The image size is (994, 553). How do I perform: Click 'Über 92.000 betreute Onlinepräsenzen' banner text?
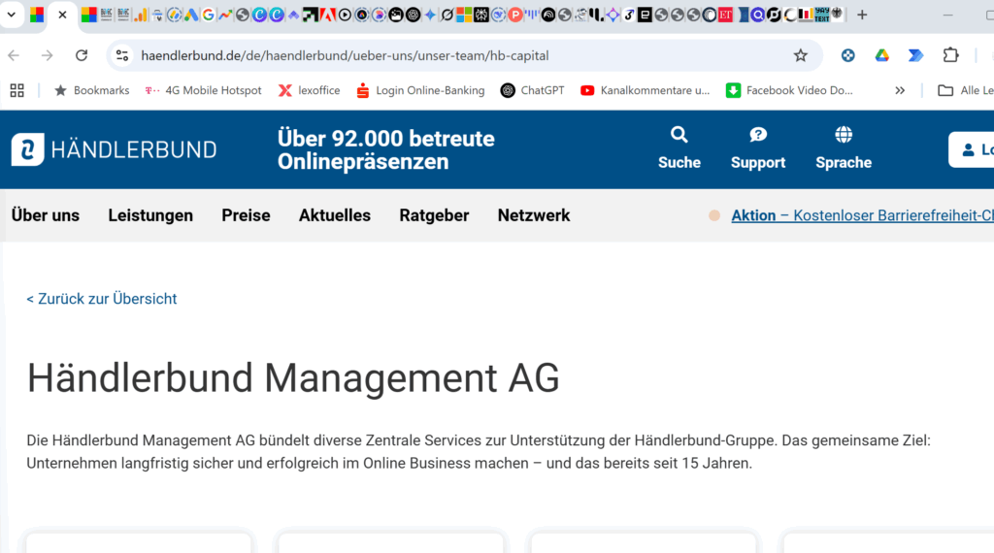coord(385,150)
